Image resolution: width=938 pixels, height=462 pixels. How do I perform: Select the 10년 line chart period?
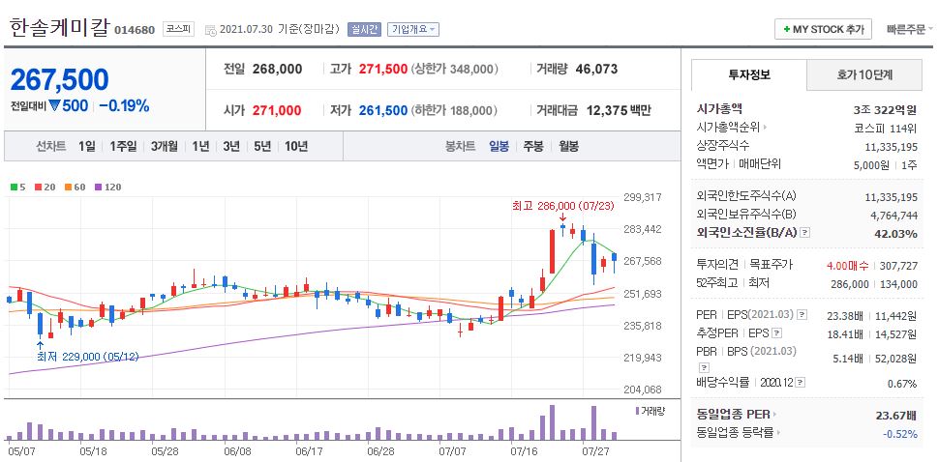[296, 147]
